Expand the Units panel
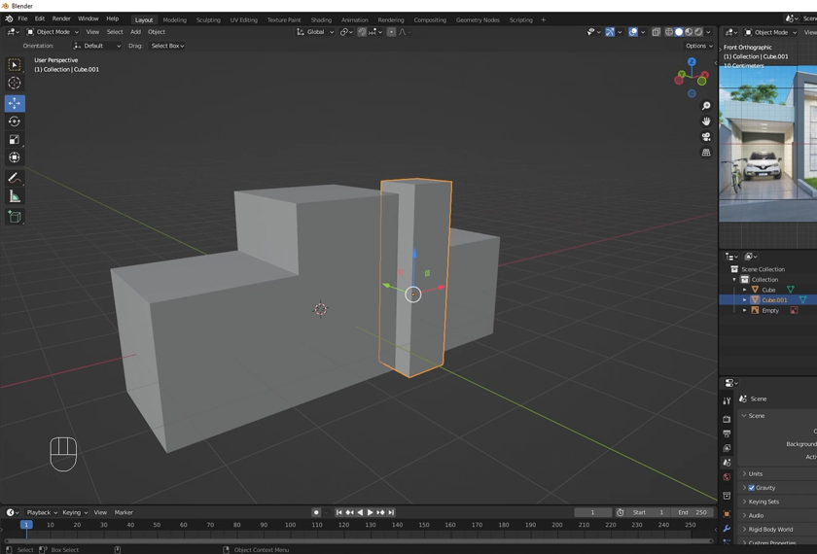 756,473
